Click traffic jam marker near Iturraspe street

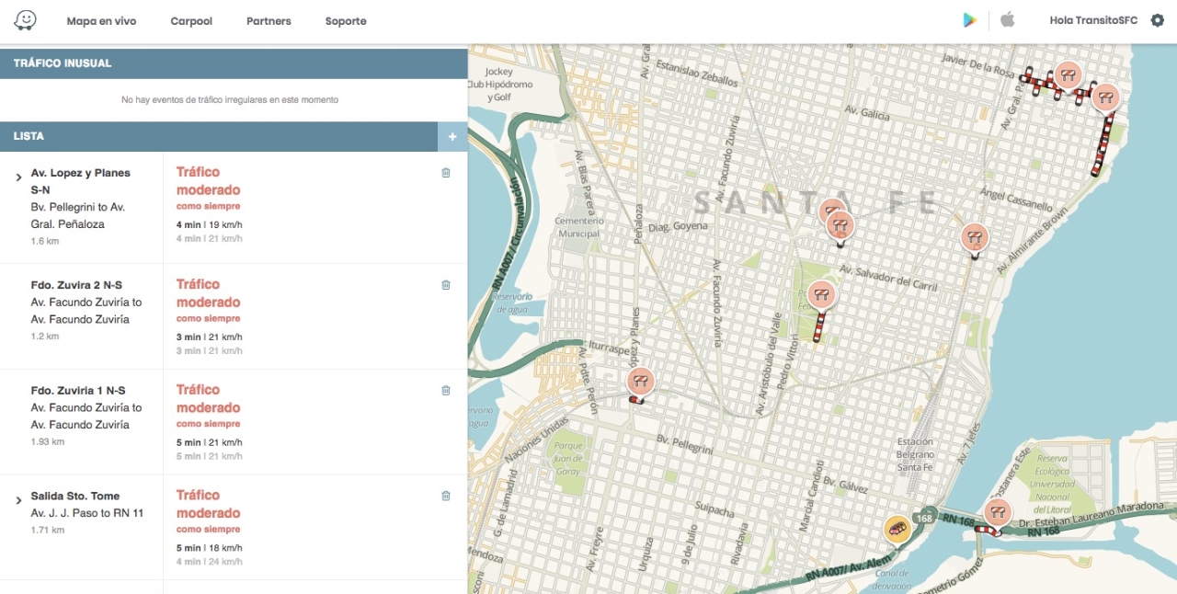[641, 381]
